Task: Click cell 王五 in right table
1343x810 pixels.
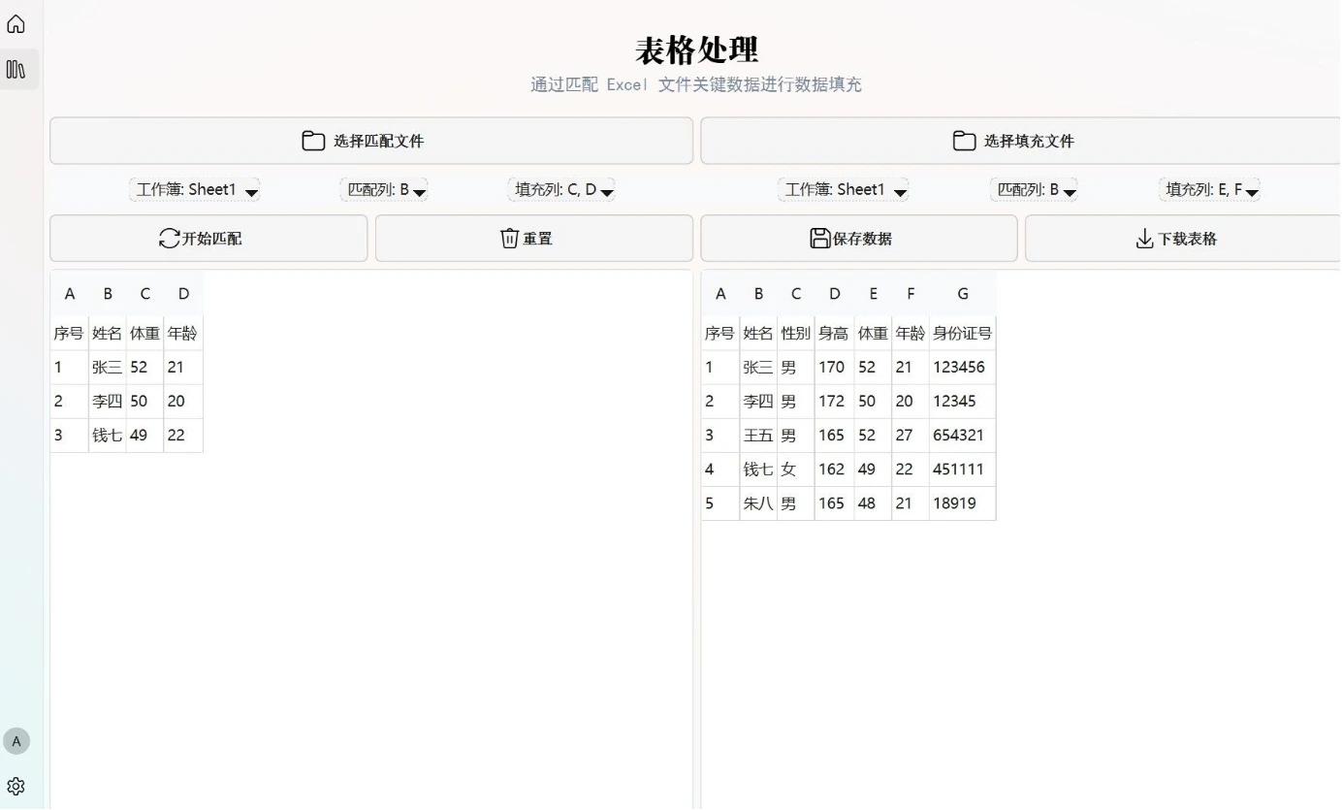Action: (x=758, y=436)
